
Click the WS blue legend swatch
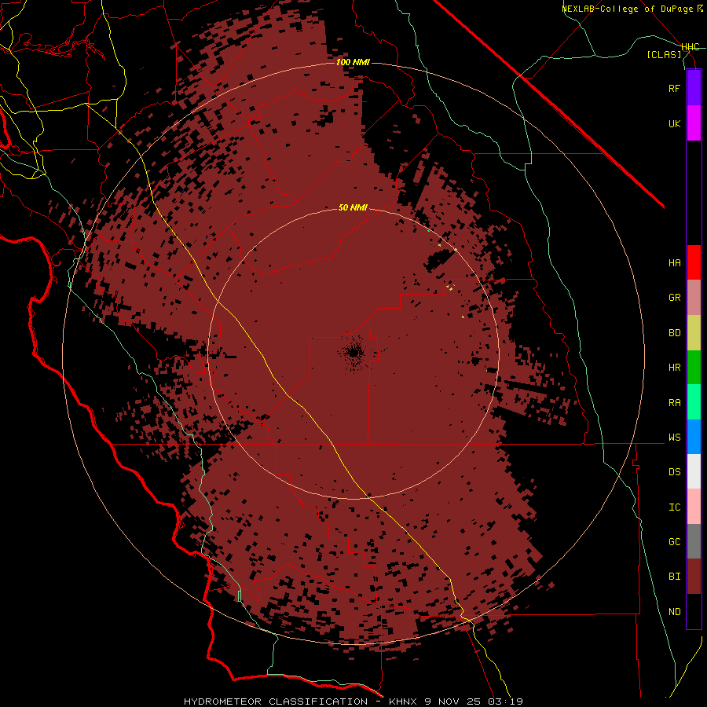(694, 437)
